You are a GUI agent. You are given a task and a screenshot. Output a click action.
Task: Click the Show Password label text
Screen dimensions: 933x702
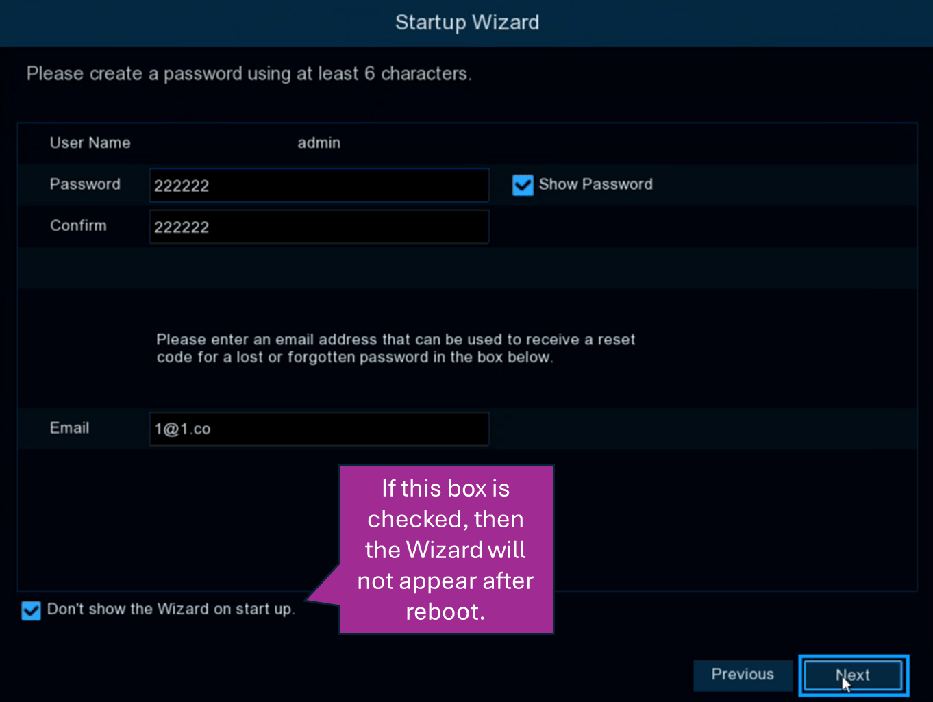tap(595, 184)
